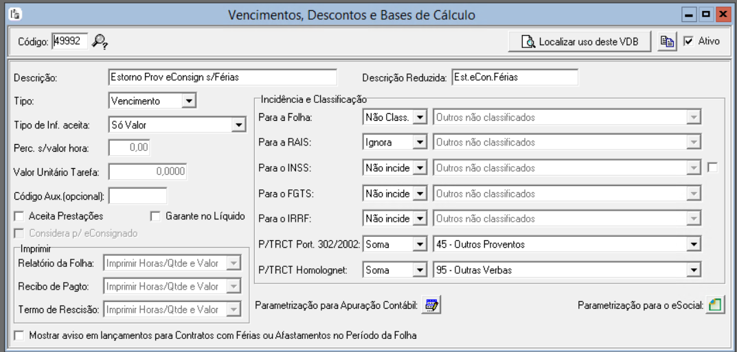Maximize the Vencimentos window
Image resolution: width=737 pixels, height=352 pixels.
705,14
